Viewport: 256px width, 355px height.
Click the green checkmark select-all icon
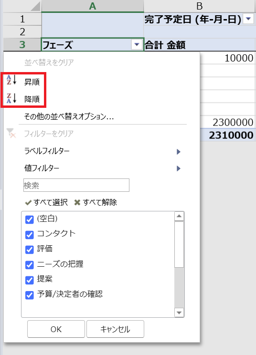click(x=28, y=202)
